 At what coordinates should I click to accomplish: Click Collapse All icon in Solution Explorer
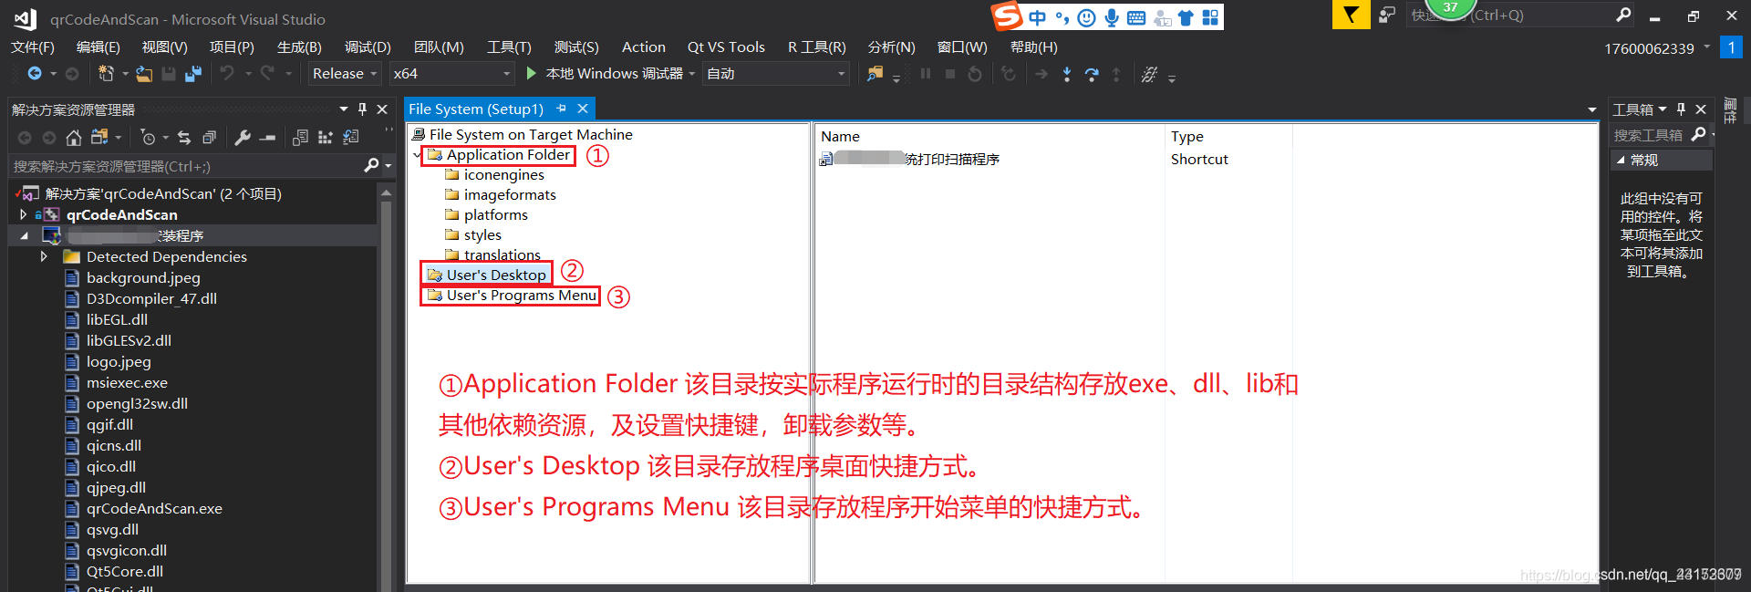click(x=209, y=138)
